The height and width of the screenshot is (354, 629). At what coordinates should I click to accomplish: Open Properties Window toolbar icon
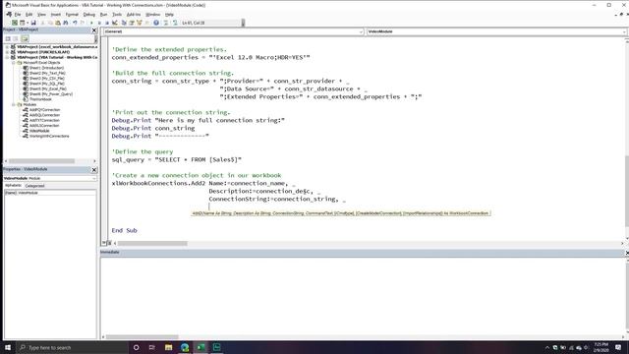pos(132,23)
